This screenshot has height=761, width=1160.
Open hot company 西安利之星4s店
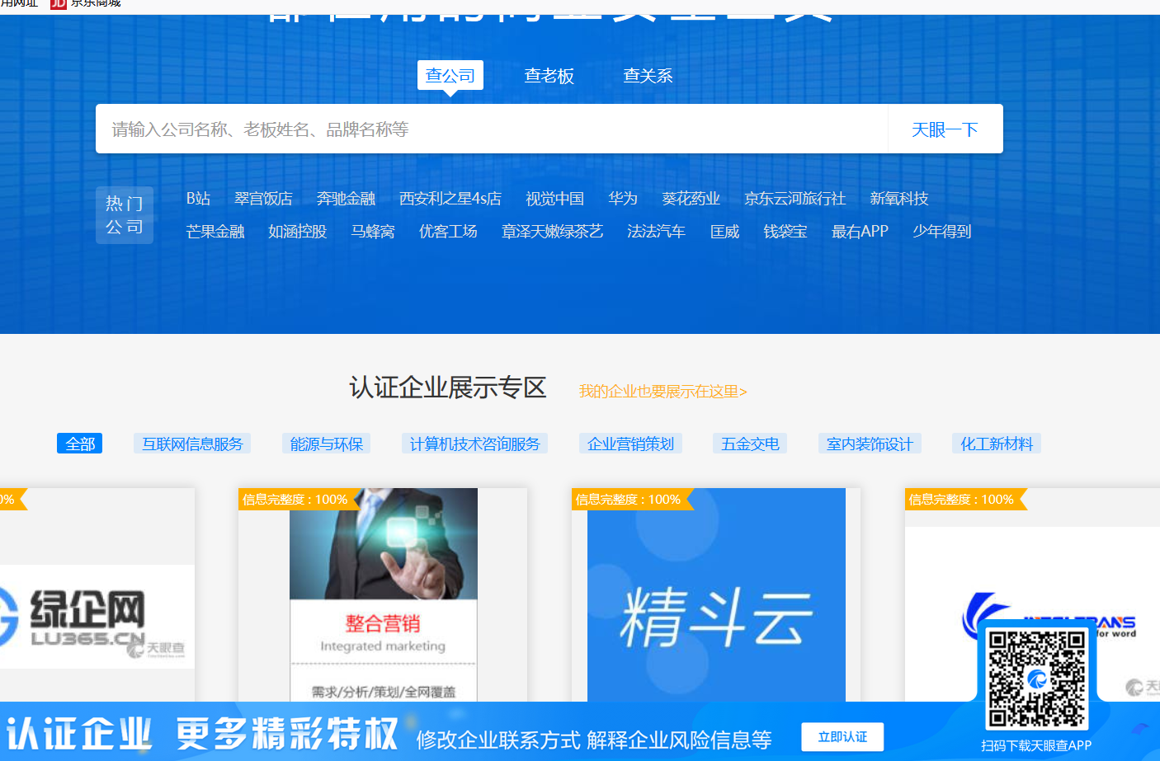[x=450, y=199]
